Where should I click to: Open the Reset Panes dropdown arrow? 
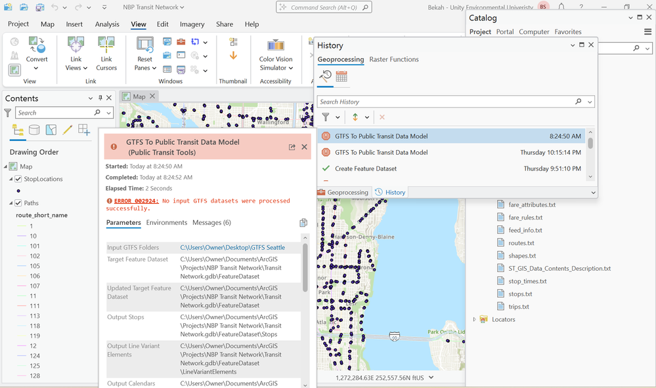point(154,68)
